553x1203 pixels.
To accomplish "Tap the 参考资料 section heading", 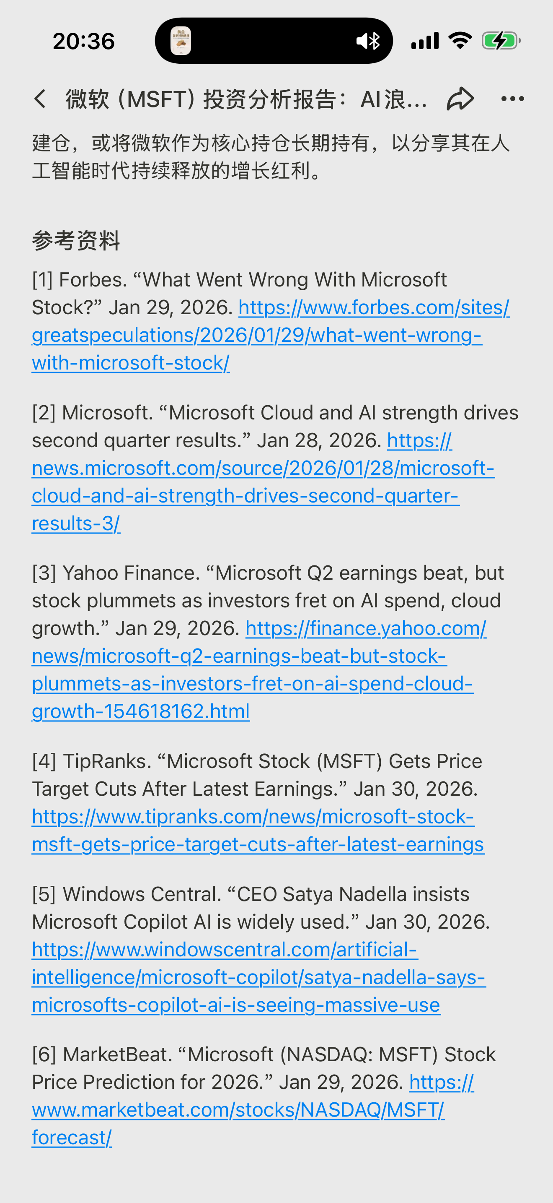I will (x=76, y=241).
